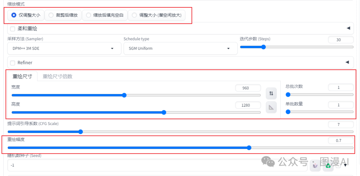This screenshot has width=360, height=176.
Task: Expand the 柔和重绘 section arrow
Action: (348, 28)
